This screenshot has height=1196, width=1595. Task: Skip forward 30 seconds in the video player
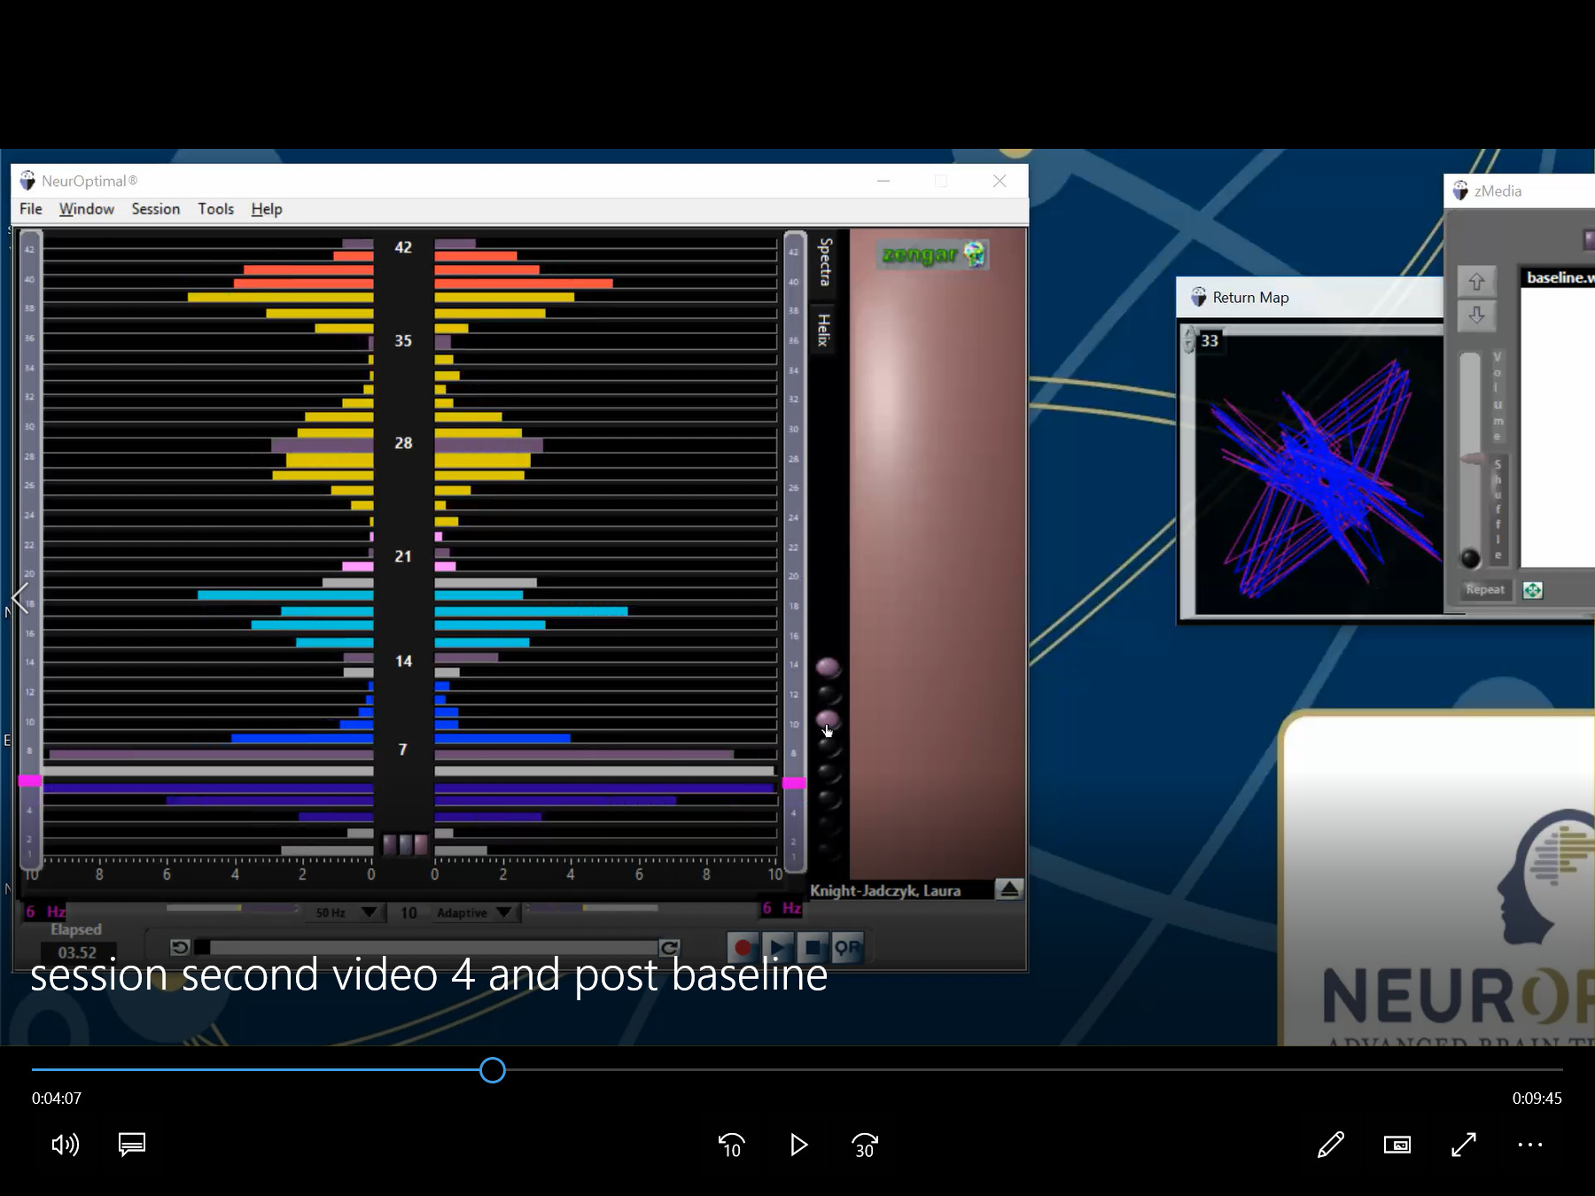coord(863,1146)
